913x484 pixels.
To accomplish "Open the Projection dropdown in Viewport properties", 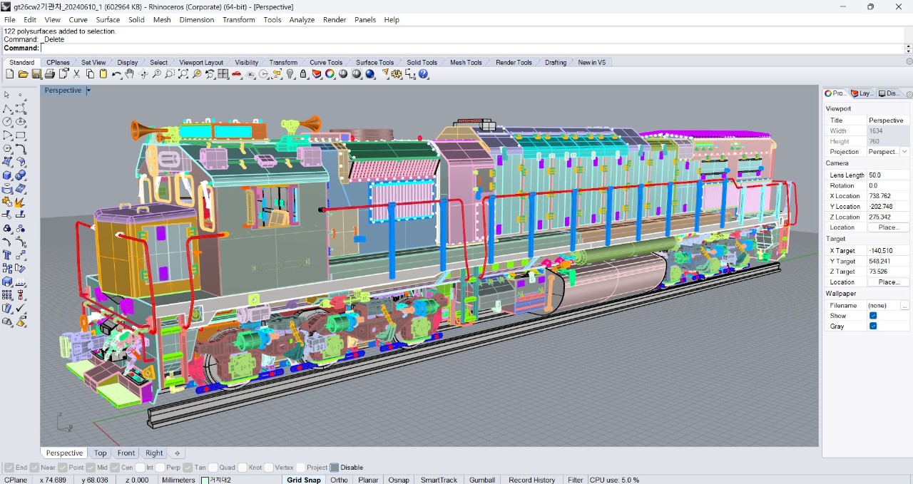I will tap(904, 152).
